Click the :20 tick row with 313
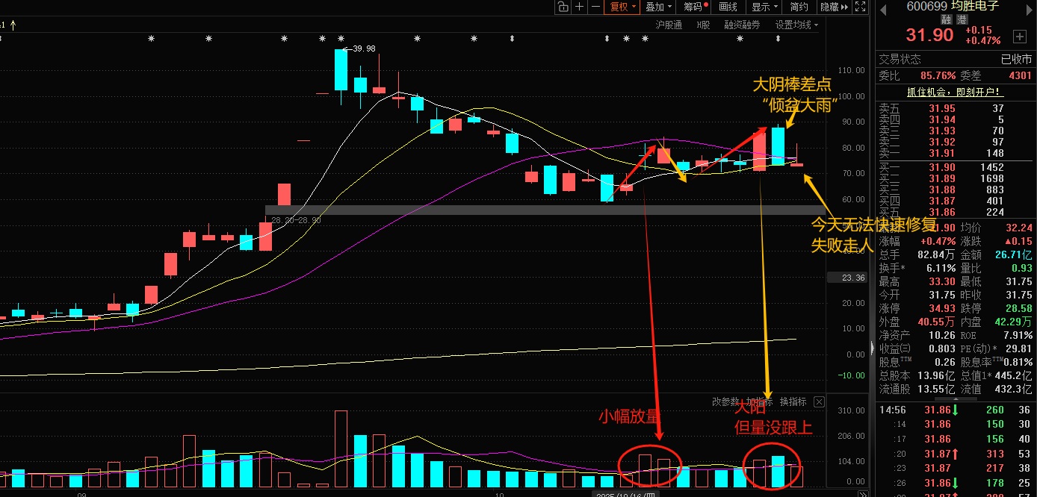This screenshot has width=1037, height=497. coord(955,454)
